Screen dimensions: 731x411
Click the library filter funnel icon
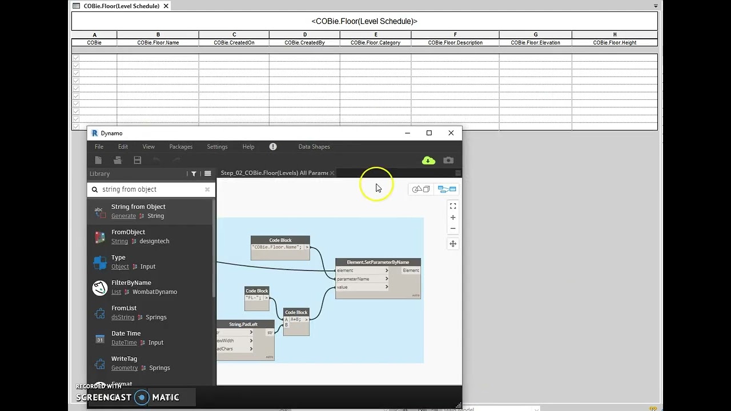point(194,174)
